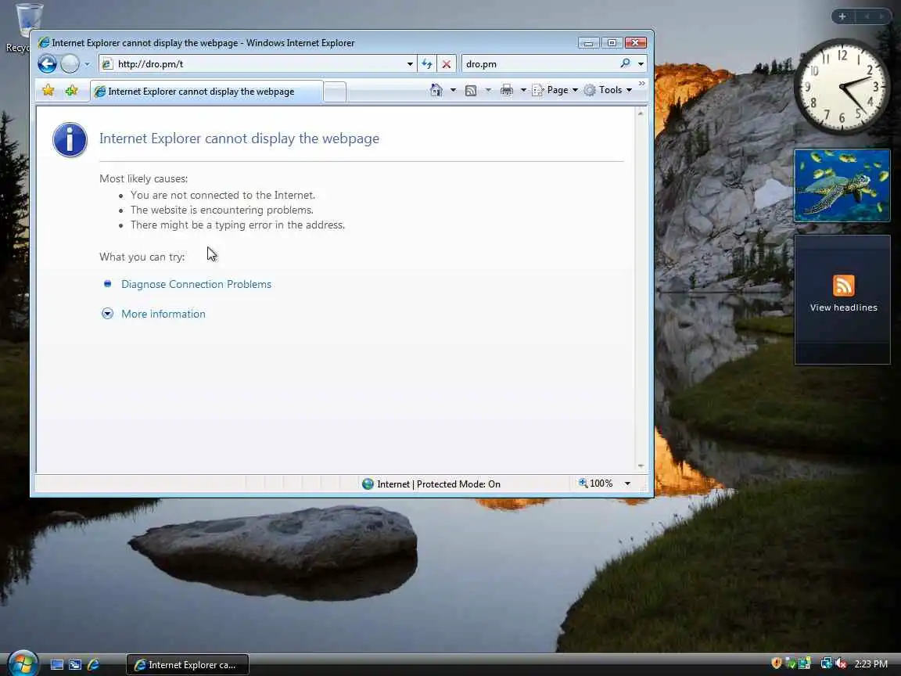Click the address bar showing http://dro.pm/t
The height and width of the screenshot is (676, 901).
click(x=257, y=64)
